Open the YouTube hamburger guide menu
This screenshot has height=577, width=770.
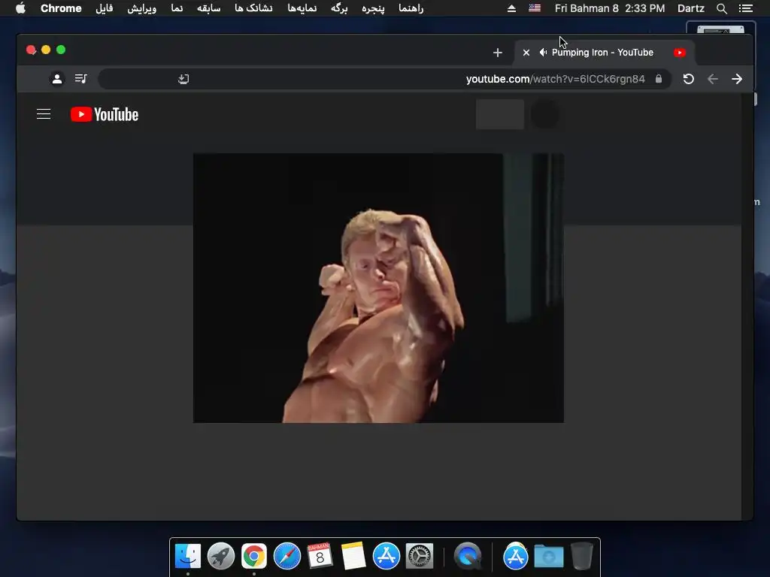coord(44,114)
